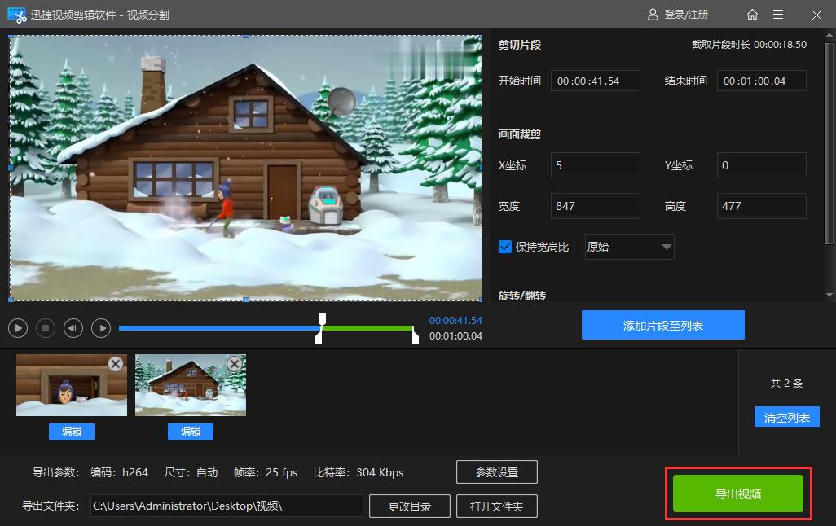Viewport: 836px width, 526px height.
Task: Click the user login profile icon
Action: point(652,14)
